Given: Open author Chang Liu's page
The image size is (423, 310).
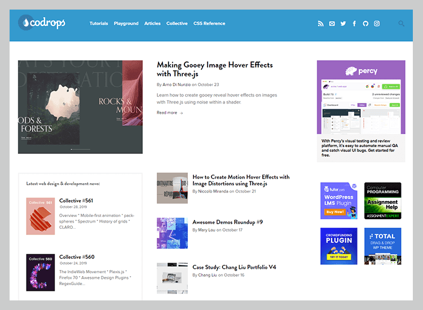Looking at the screenshot, I should 208,275.
